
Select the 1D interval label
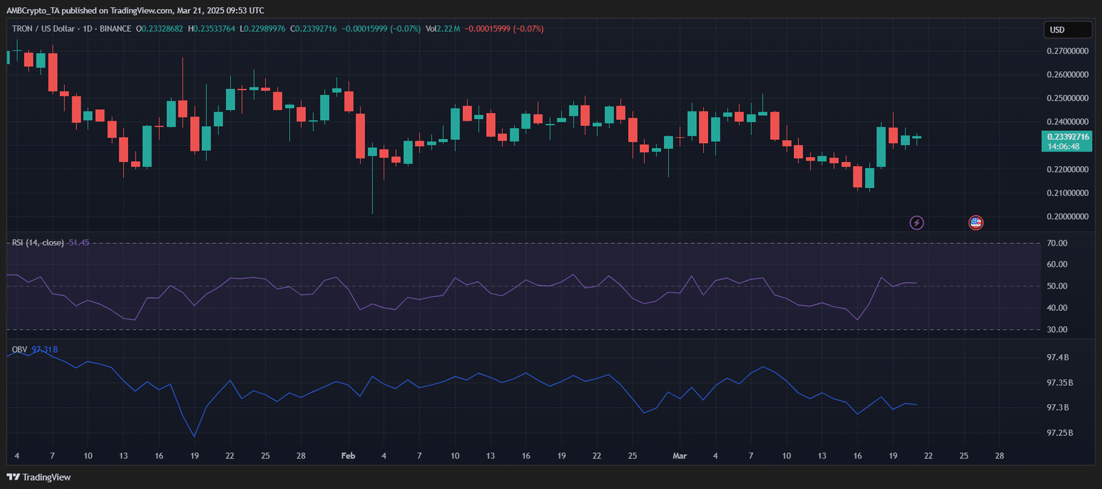(87, 29)
